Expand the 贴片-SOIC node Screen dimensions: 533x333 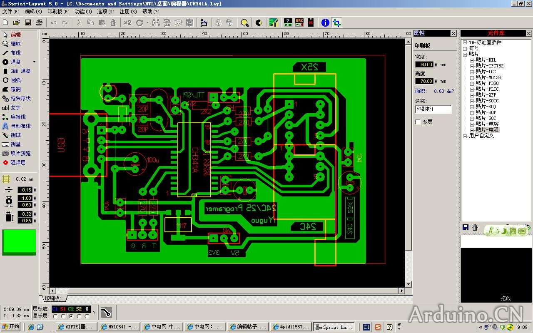coord(472,101)
